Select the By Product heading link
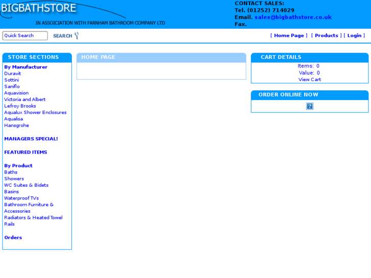Viewport: 371px width, 278px height. click(18, 166)
